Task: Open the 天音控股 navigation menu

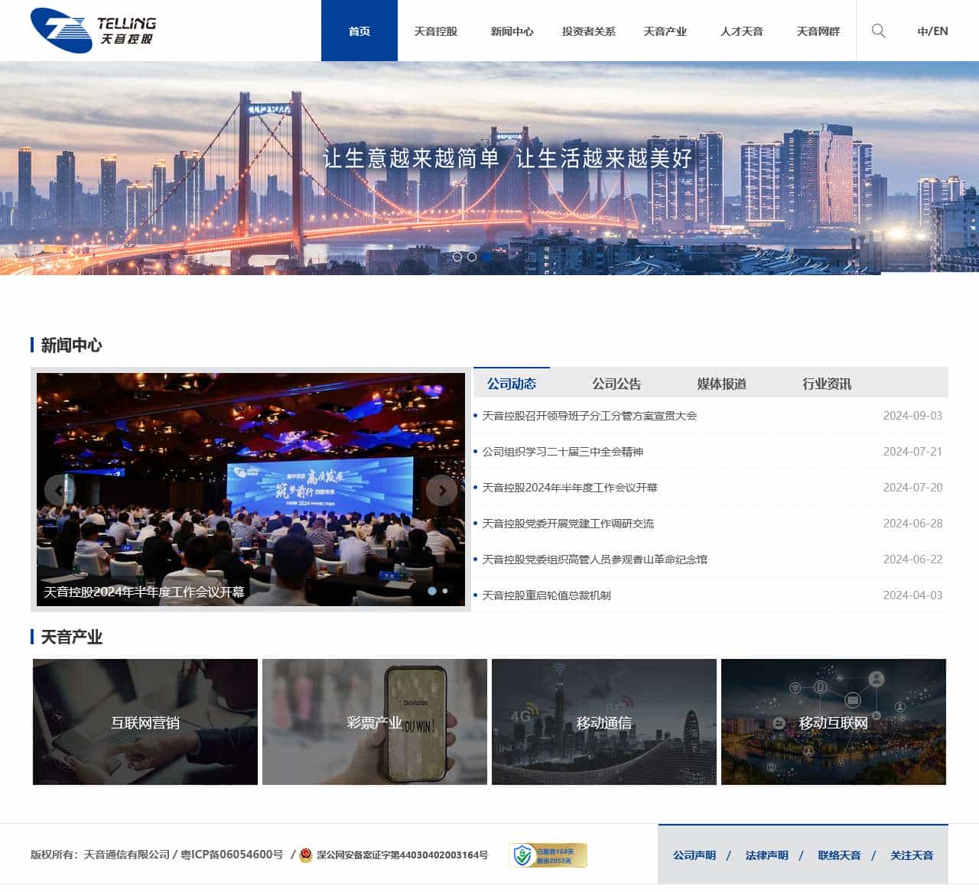Action: click(436, 31)
